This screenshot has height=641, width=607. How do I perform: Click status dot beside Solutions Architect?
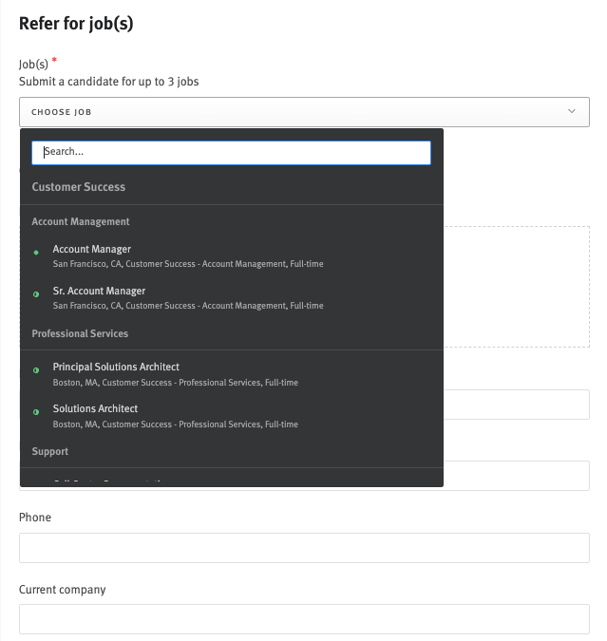pos(36,412)
